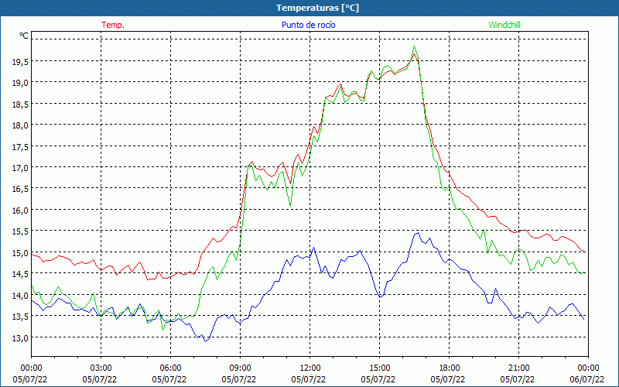Click the 12:00 time axis label

[310, 368]
